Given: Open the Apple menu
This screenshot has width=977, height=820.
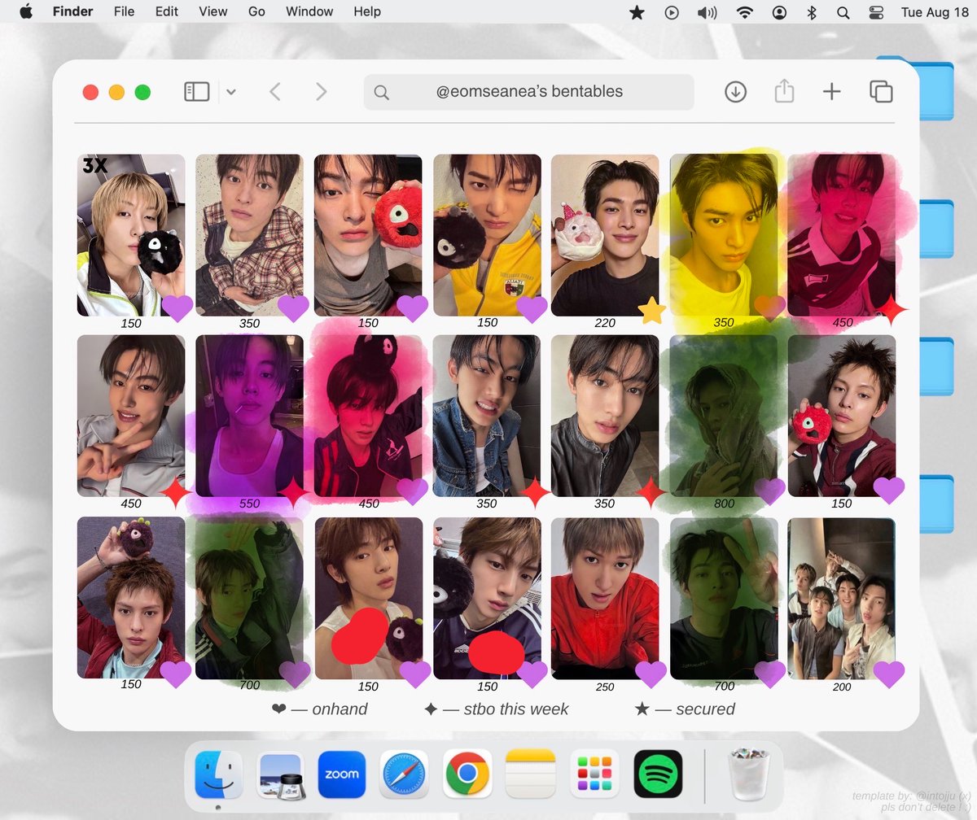Looking at the screenshot, I should [26, 11].
